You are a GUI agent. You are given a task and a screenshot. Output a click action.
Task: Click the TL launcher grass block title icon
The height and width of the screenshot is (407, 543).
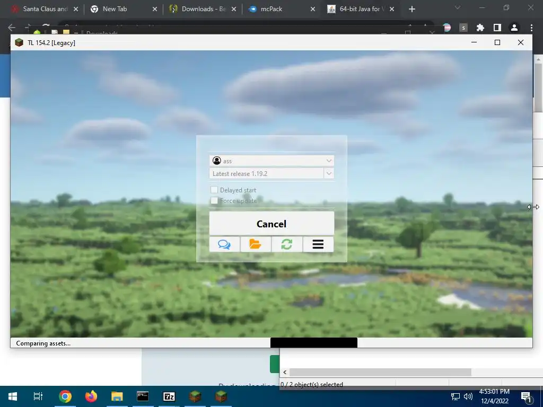click(x=19, y=42)
